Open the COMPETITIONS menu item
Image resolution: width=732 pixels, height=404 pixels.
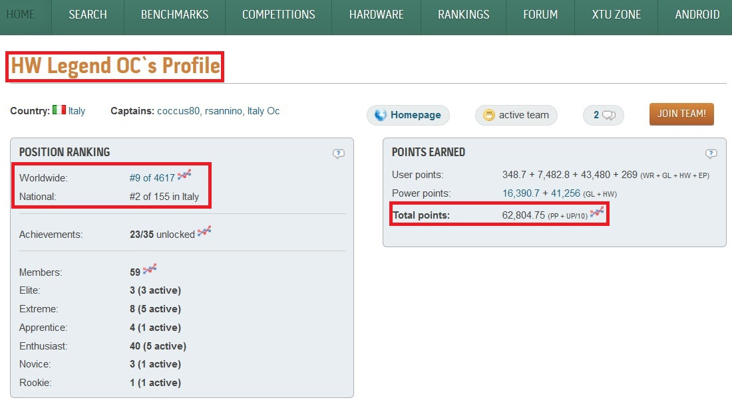point(278,15)
